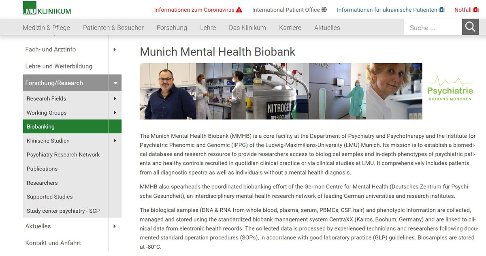Click the red Notfall emergency kit icon
This screenshot has height=256, width=486.
[x=476, y=10]
